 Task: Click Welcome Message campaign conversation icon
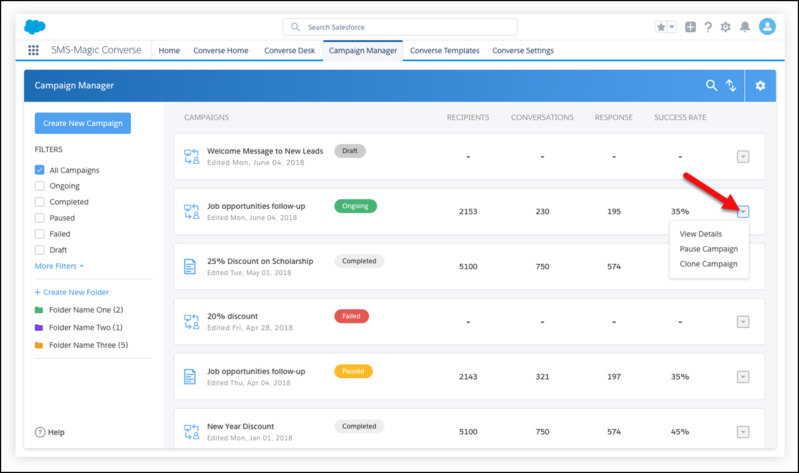pyautogui.click(x=191, y=156)
